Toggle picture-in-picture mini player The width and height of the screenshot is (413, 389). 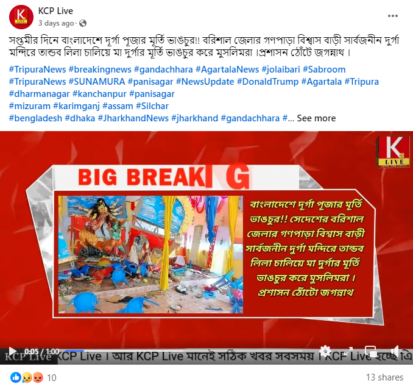371,351
